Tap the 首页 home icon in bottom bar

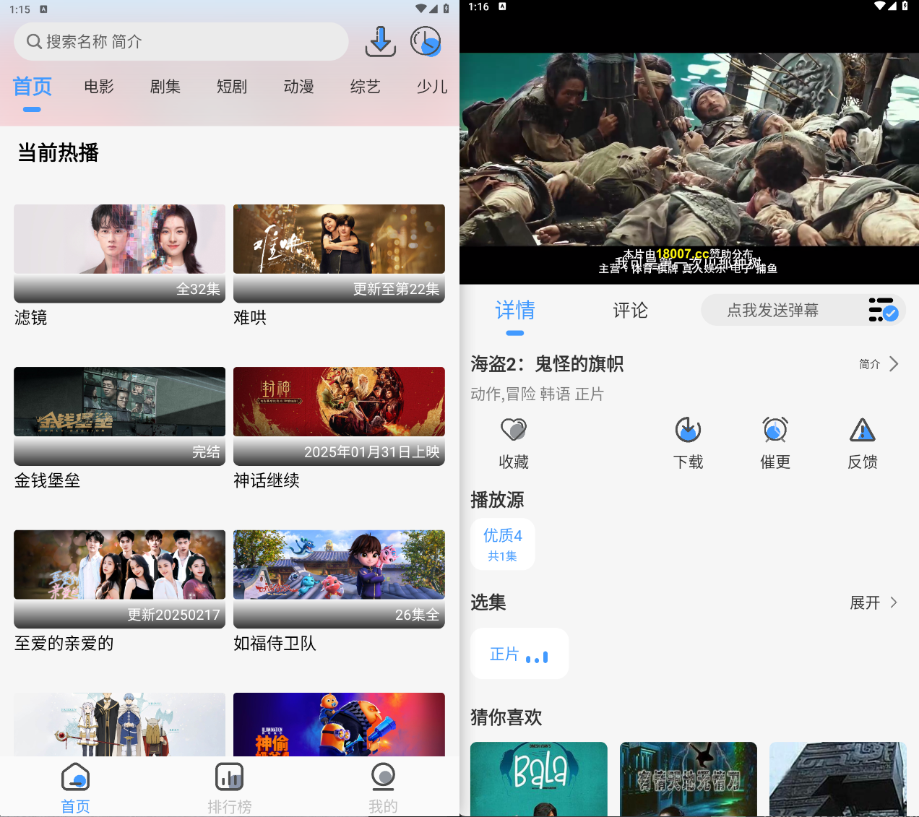76,777
